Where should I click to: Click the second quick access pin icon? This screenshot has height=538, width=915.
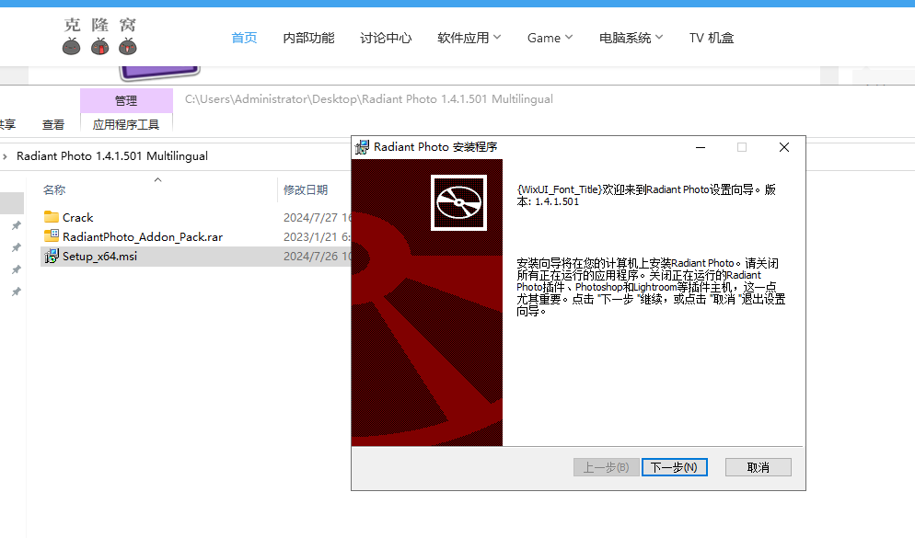[x=17, y=247]
